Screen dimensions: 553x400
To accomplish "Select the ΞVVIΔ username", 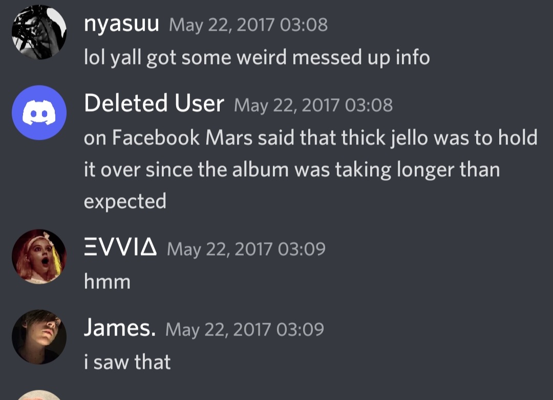I will (120, 249).
